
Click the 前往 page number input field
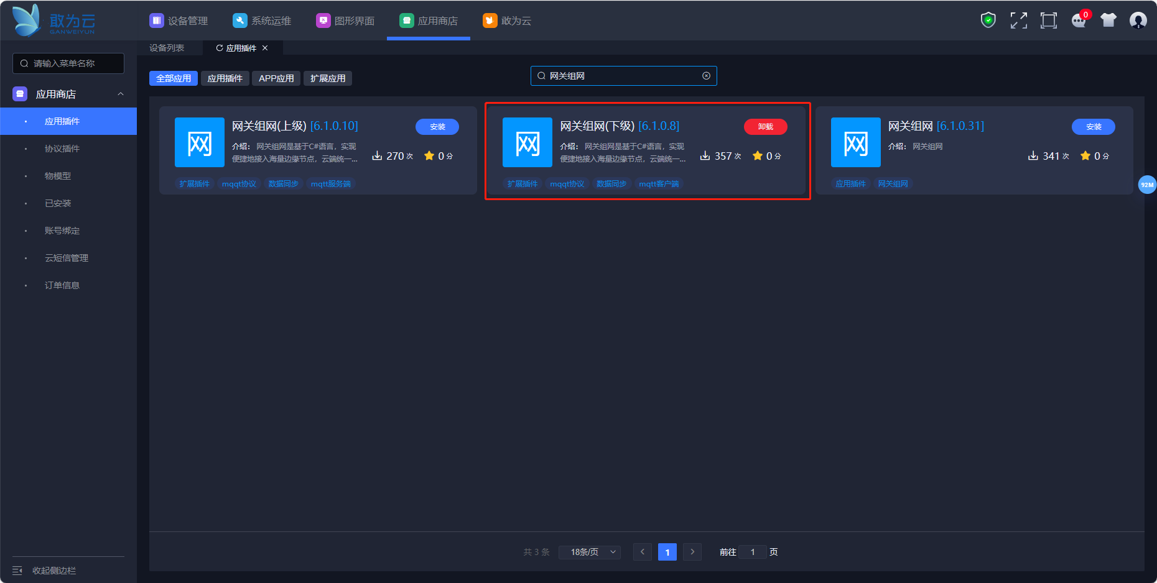tap(753, 552)
